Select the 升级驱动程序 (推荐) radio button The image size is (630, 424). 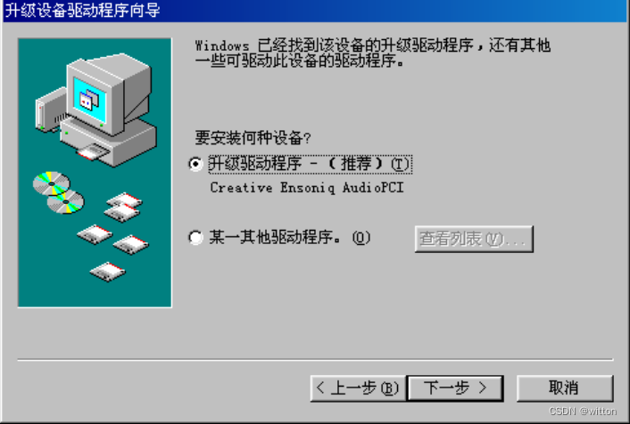[x=195, y=164]
